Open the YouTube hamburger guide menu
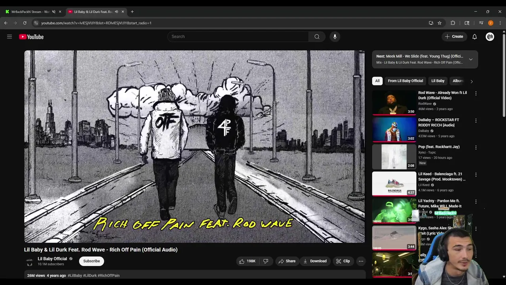Viewport: 506px width, 285px height. (x=9, y=36)
